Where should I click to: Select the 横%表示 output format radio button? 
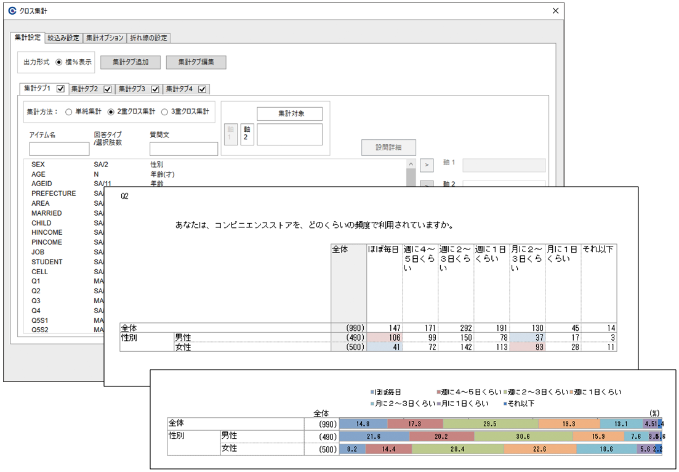[x=59, y=62]
